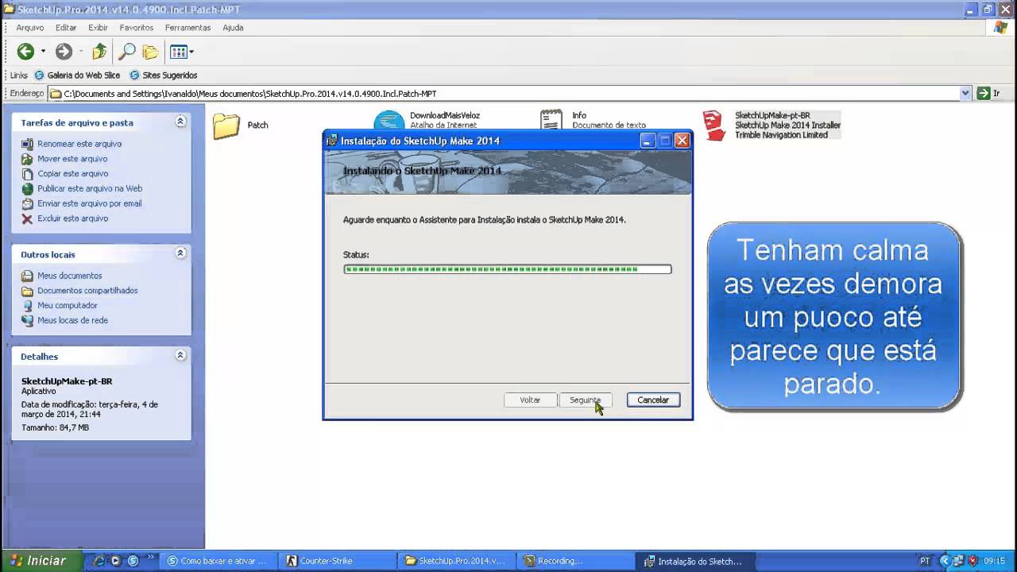Click the red shield tray icon
Image resolution: width=1017 pixels, height=572 pixels.
click(973, 560)
